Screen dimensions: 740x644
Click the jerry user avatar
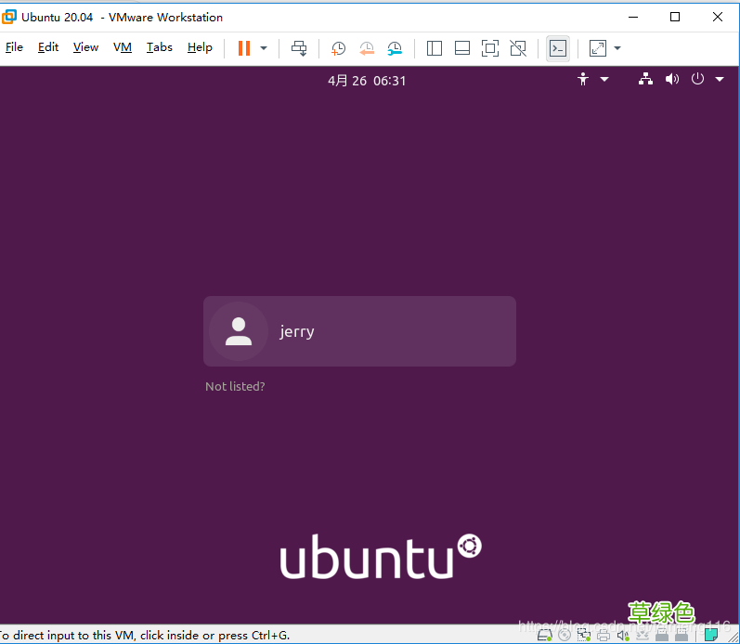coord(239,331)
